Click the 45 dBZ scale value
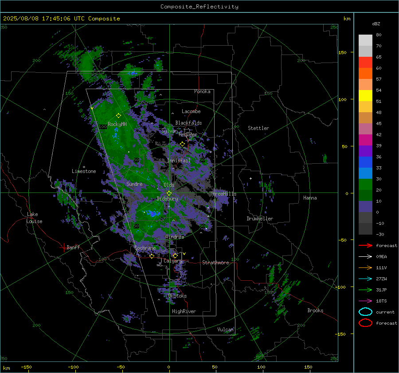 [379, 123]
